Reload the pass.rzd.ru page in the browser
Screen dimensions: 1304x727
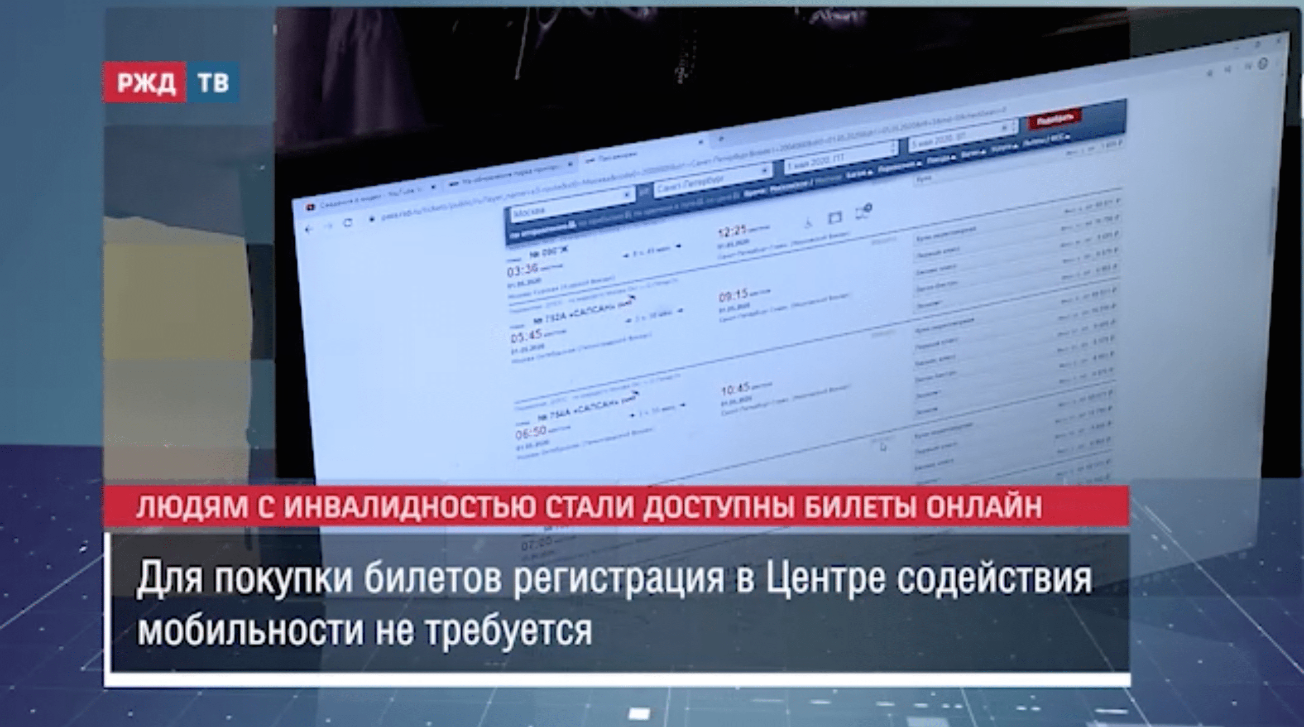(x=349, y=223)
